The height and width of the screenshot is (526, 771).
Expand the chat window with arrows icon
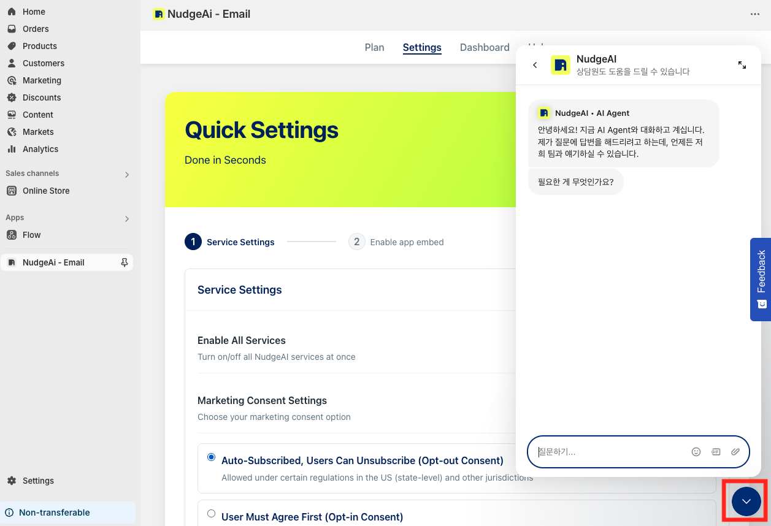742,65
